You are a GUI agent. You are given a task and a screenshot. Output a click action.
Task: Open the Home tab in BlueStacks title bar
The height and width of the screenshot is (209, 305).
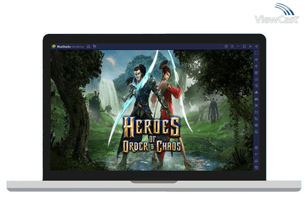(x=89, y=46)
